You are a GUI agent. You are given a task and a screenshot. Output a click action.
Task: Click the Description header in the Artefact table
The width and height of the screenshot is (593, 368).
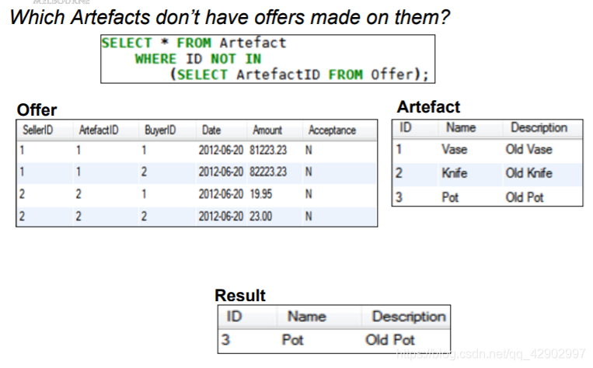click(x=539, y=127)
